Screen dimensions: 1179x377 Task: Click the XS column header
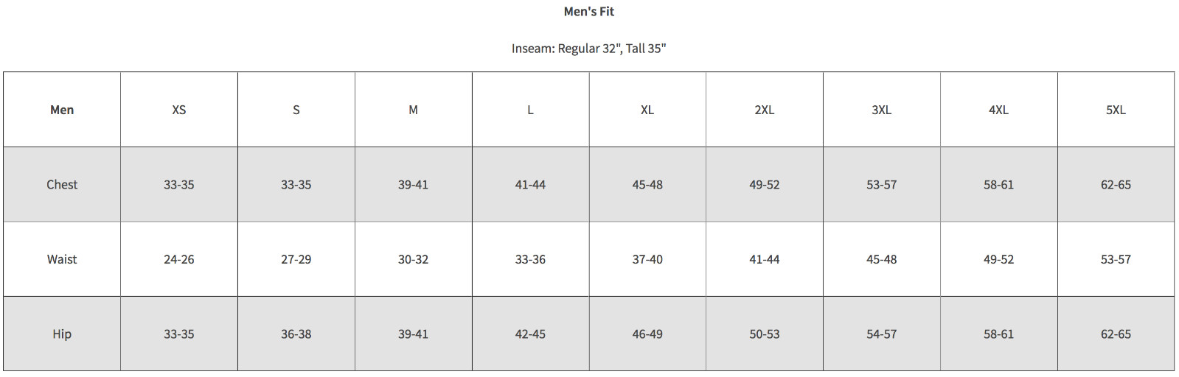point(179,110)
